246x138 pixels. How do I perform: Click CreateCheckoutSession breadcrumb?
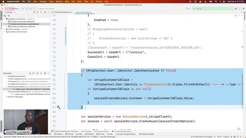pyautogui.click(x=121, y=131)
